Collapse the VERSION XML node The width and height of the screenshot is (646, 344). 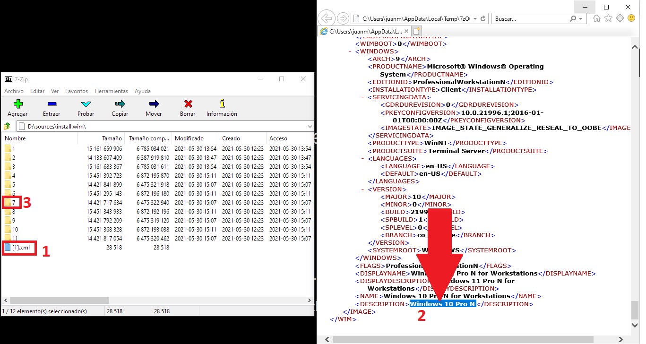coord(362,189)
